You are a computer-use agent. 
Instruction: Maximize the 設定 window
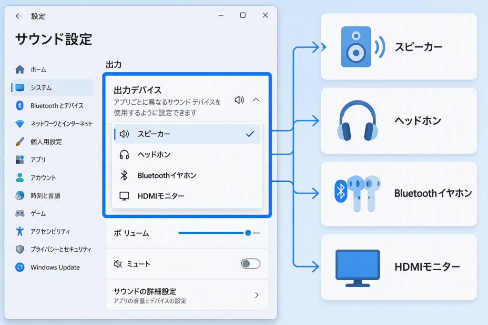243,15
